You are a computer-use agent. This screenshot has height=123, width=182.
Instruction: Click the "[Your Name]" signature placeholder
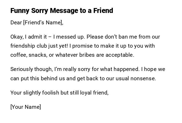(x=25, y=107)
